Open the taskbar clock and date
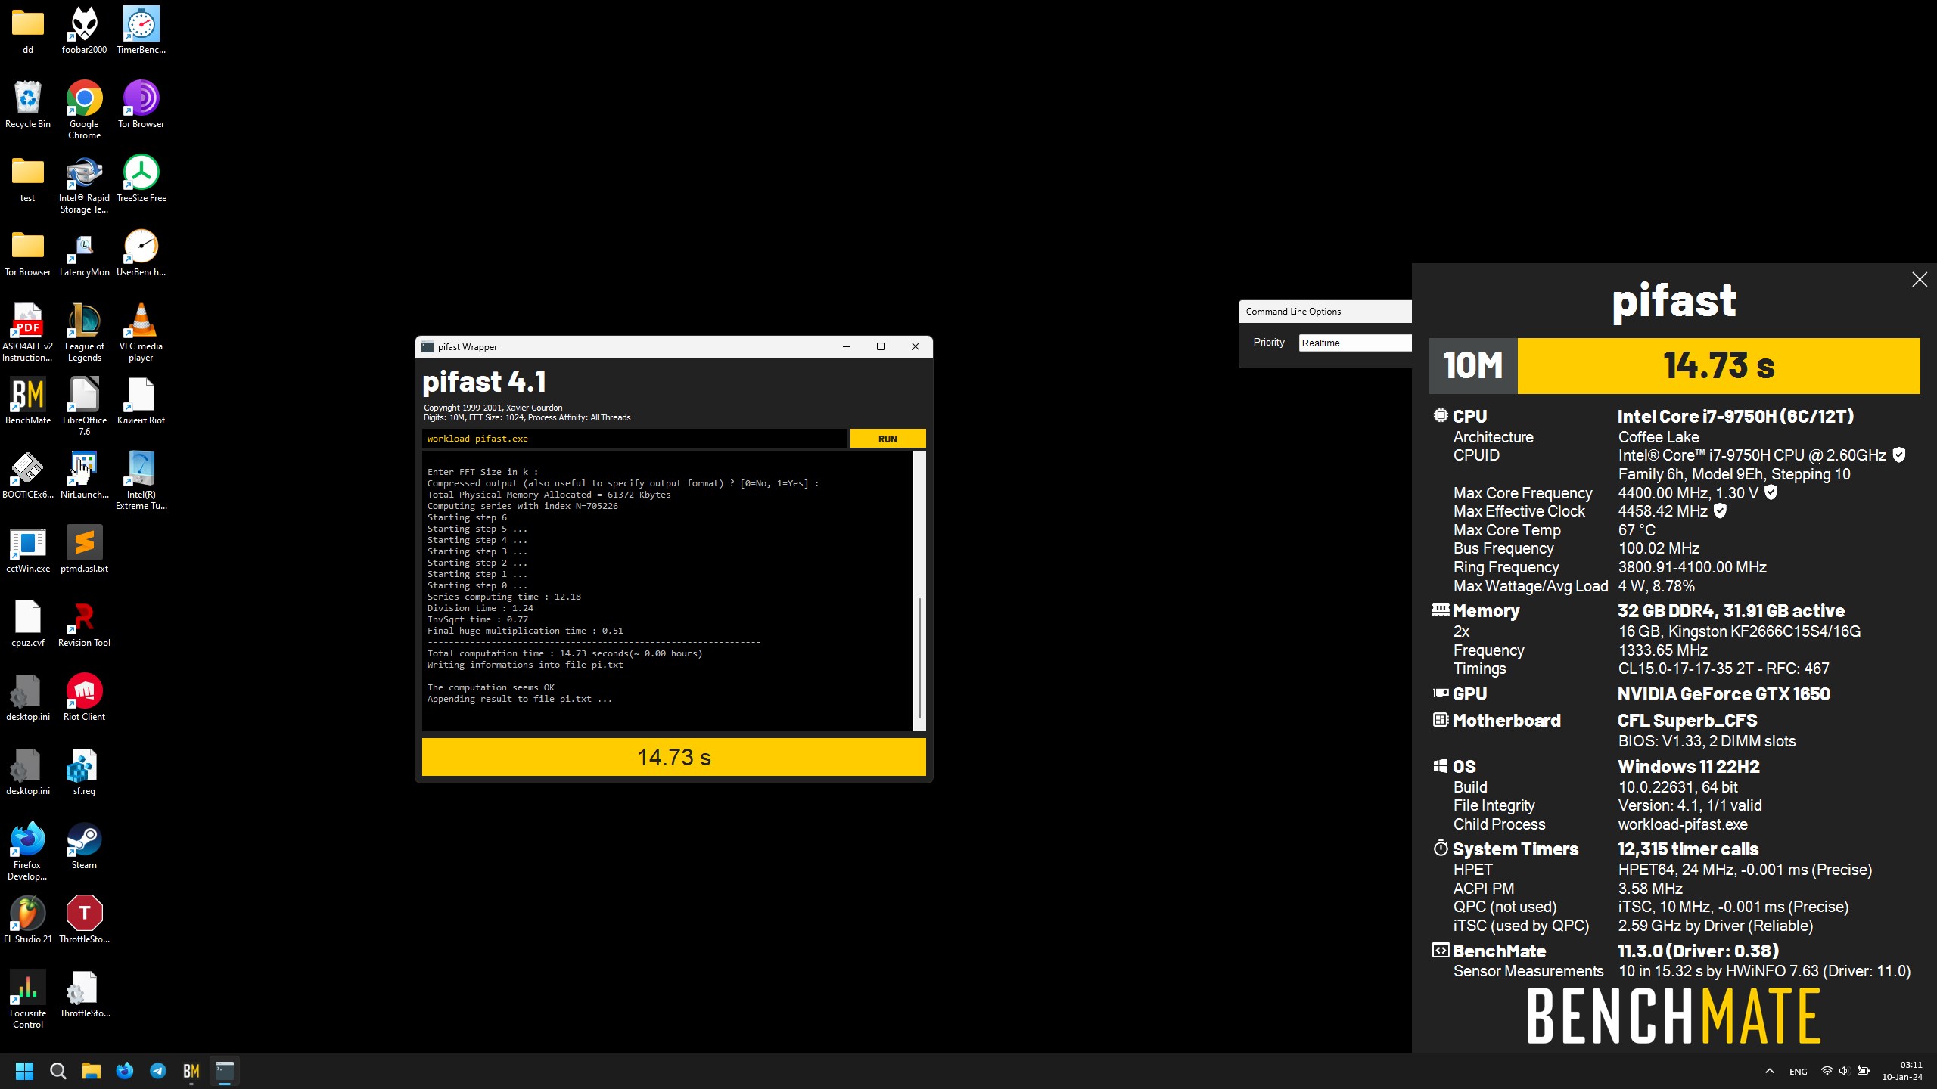Screen dimensions: 1937x1089 point(1902,1071)
